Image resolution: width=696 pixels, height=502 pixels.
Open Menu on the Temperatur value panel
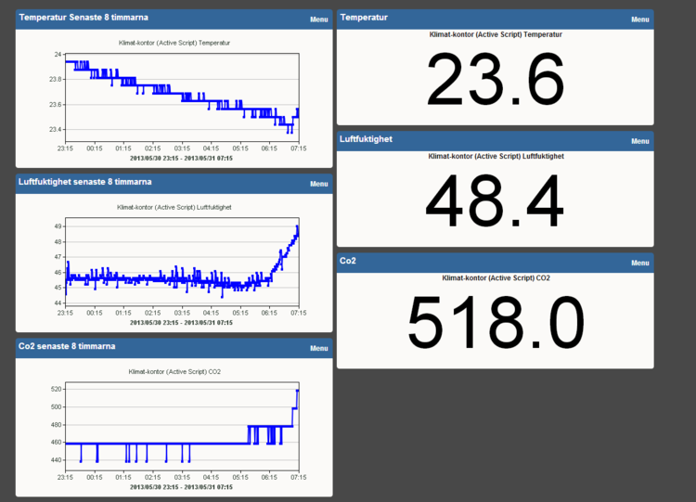coord(639,19)
